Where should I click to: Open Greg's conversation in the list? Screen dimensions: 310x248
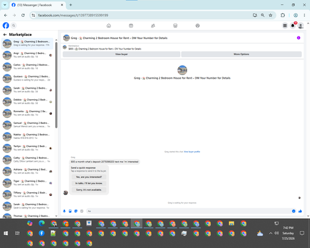coord(27,43)
